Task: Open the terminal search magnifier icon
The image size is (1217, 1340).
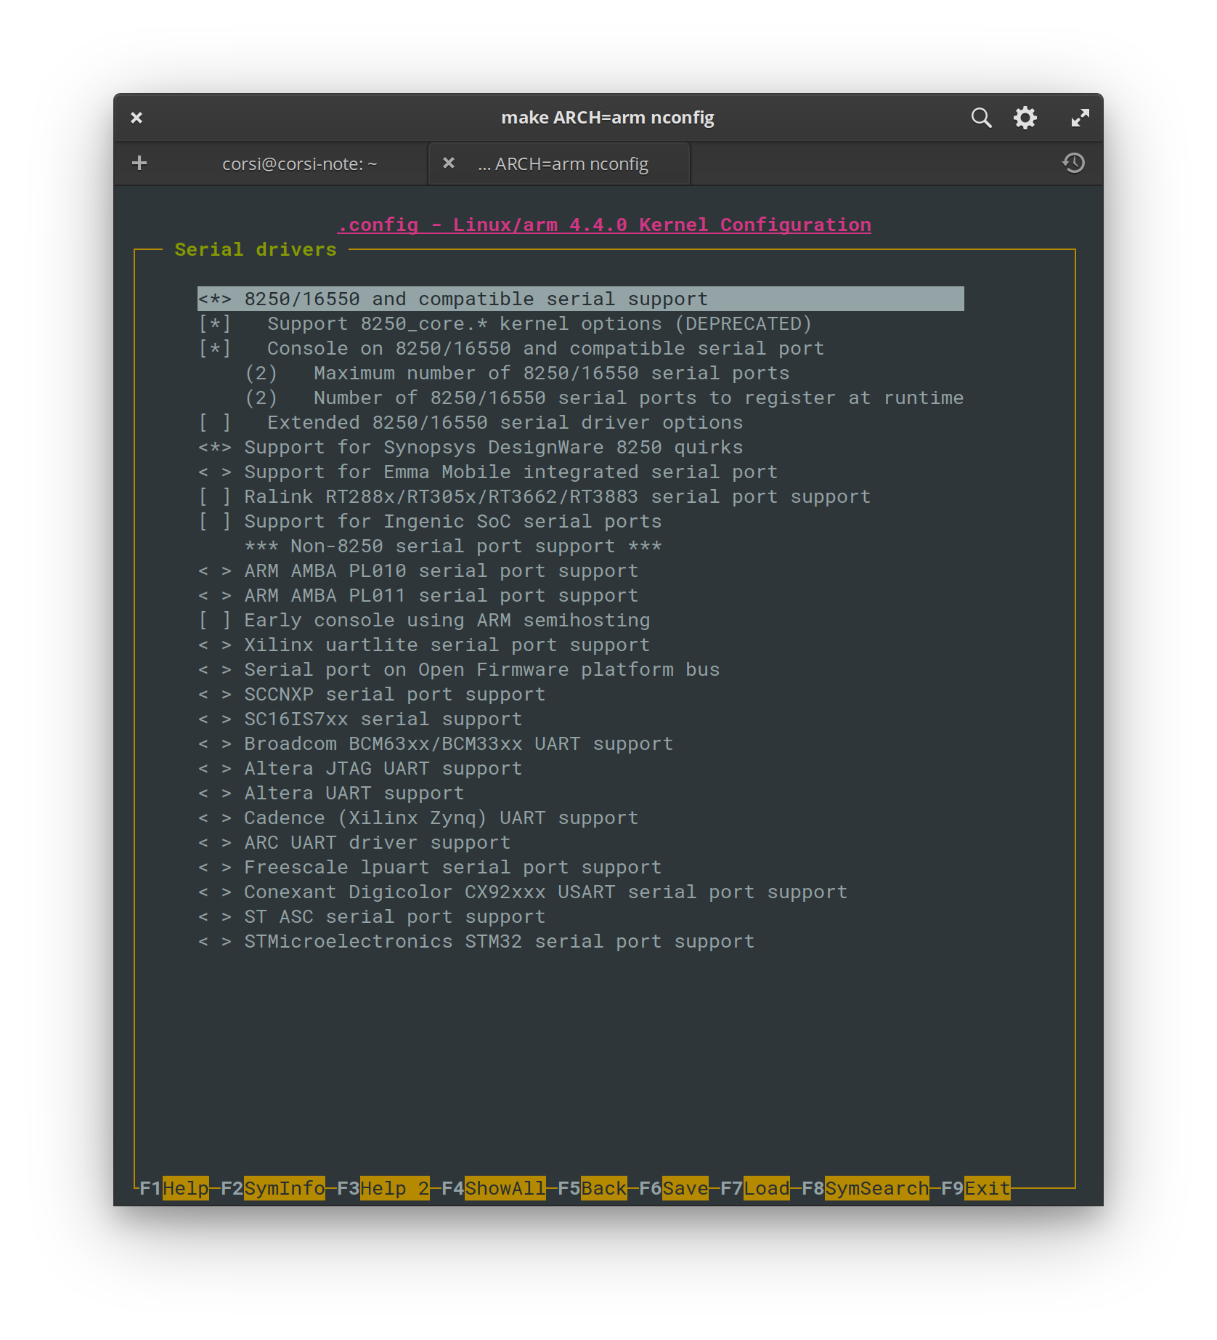Action: [x=981, y=118]
